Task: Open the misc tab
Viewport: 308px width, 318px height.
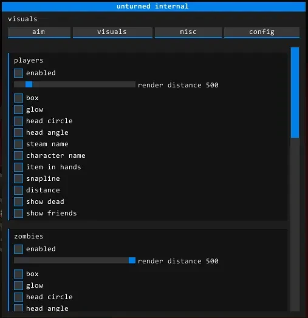Action: [x=188, y=32]
